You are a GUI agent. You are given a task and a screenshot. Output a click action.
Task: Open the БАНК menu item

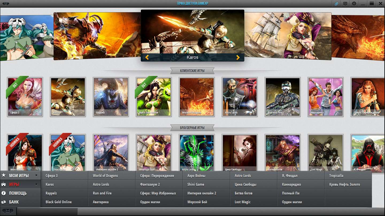tap(20, 202)
